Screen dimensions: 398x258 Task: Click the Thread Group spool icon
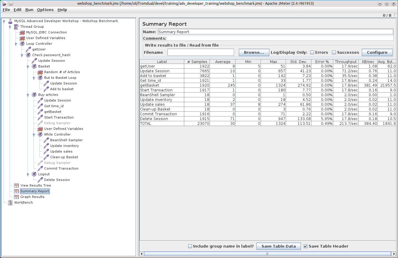(x=16, y=27)
